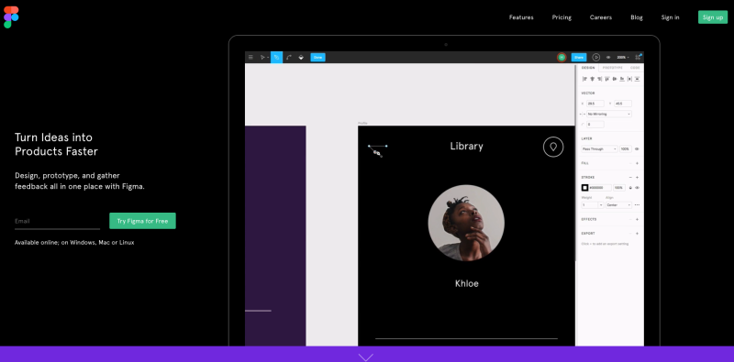
Task: Open the Features page
Action: (x=521, y=17)
